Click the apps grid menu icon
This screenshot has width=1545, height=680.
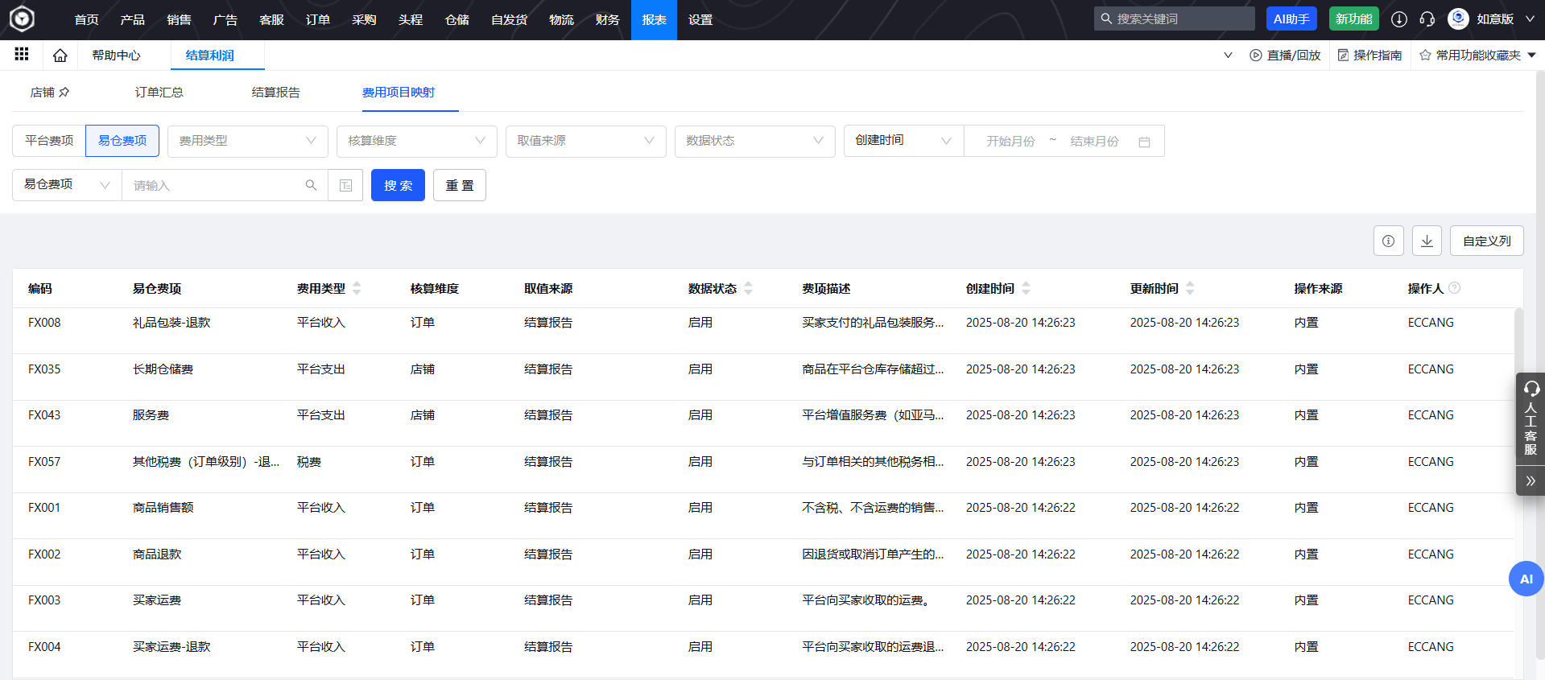[22, 54]
